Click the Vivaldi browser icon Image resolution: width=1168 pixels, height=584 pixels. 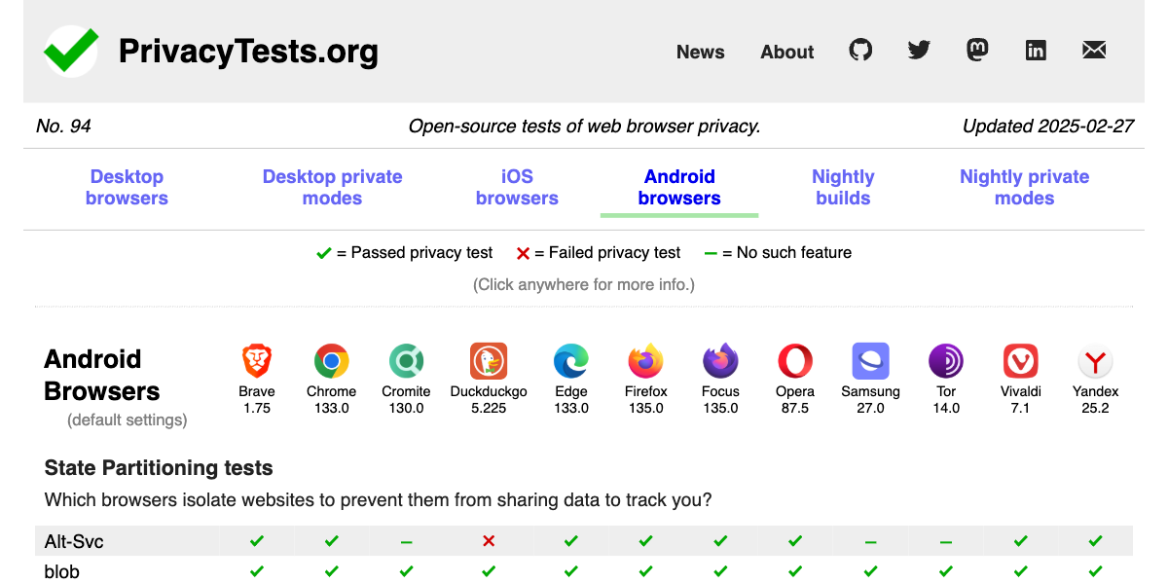1020,361
